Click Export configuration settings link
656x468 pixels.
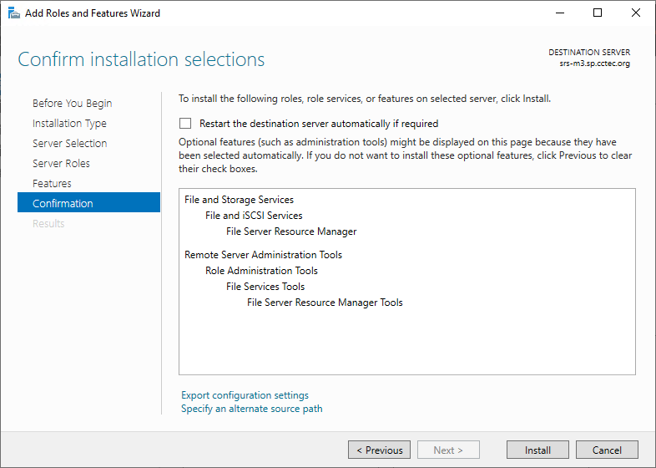pos(245,395)
